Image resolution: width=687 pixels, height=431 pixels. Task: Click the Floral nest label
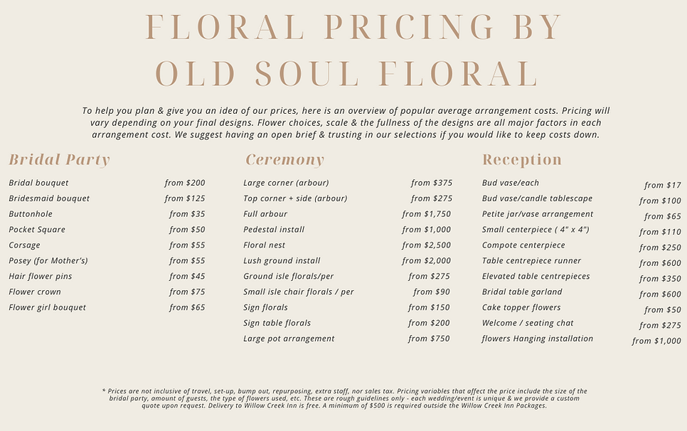point(264,245)
